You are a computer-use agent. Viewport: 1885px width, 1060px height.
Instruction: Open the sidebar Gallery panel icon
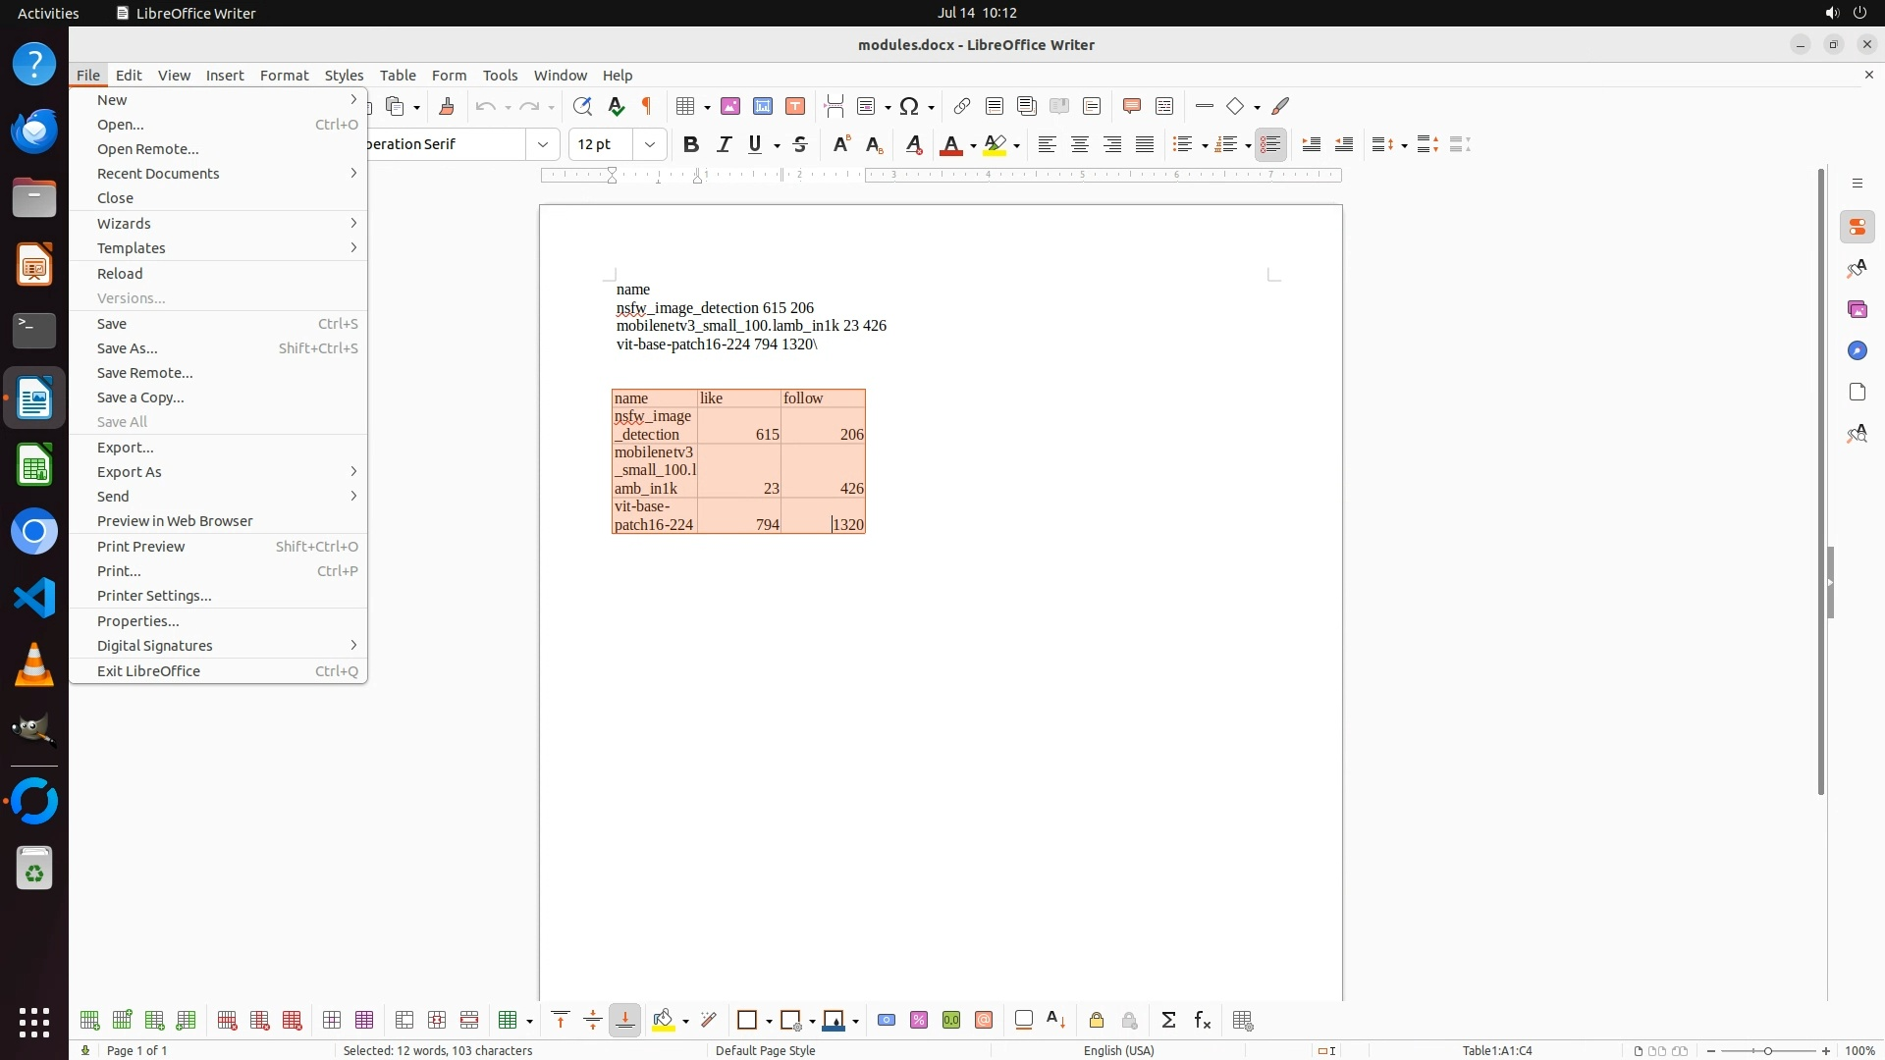click(1857, 309)
